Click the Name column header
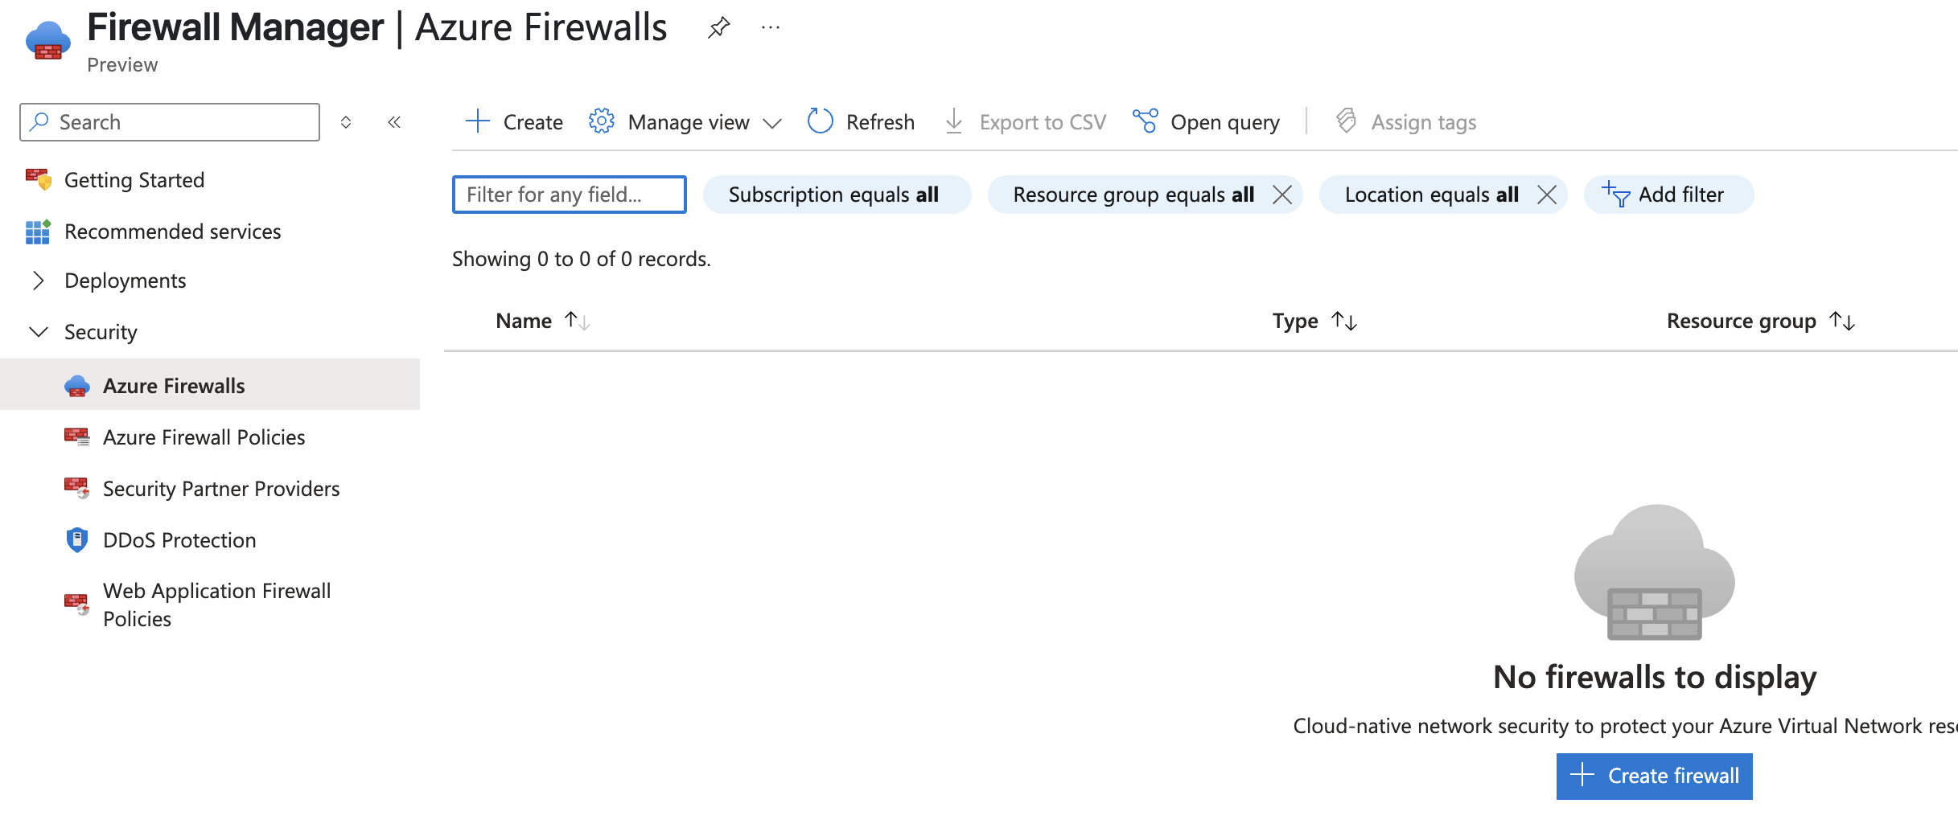Viewport: 1958px width, 828px height. [524, 321]
